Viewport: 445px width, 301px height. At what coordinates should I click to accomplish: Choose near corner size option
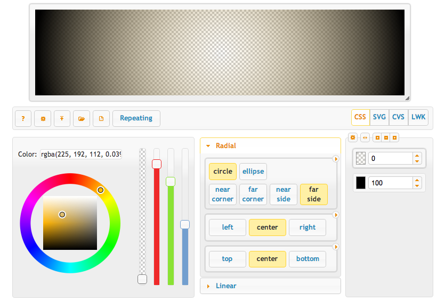coord(223,194)
